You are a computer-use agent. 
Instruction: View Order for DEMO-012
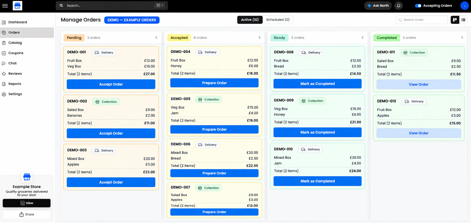point(419,133)
